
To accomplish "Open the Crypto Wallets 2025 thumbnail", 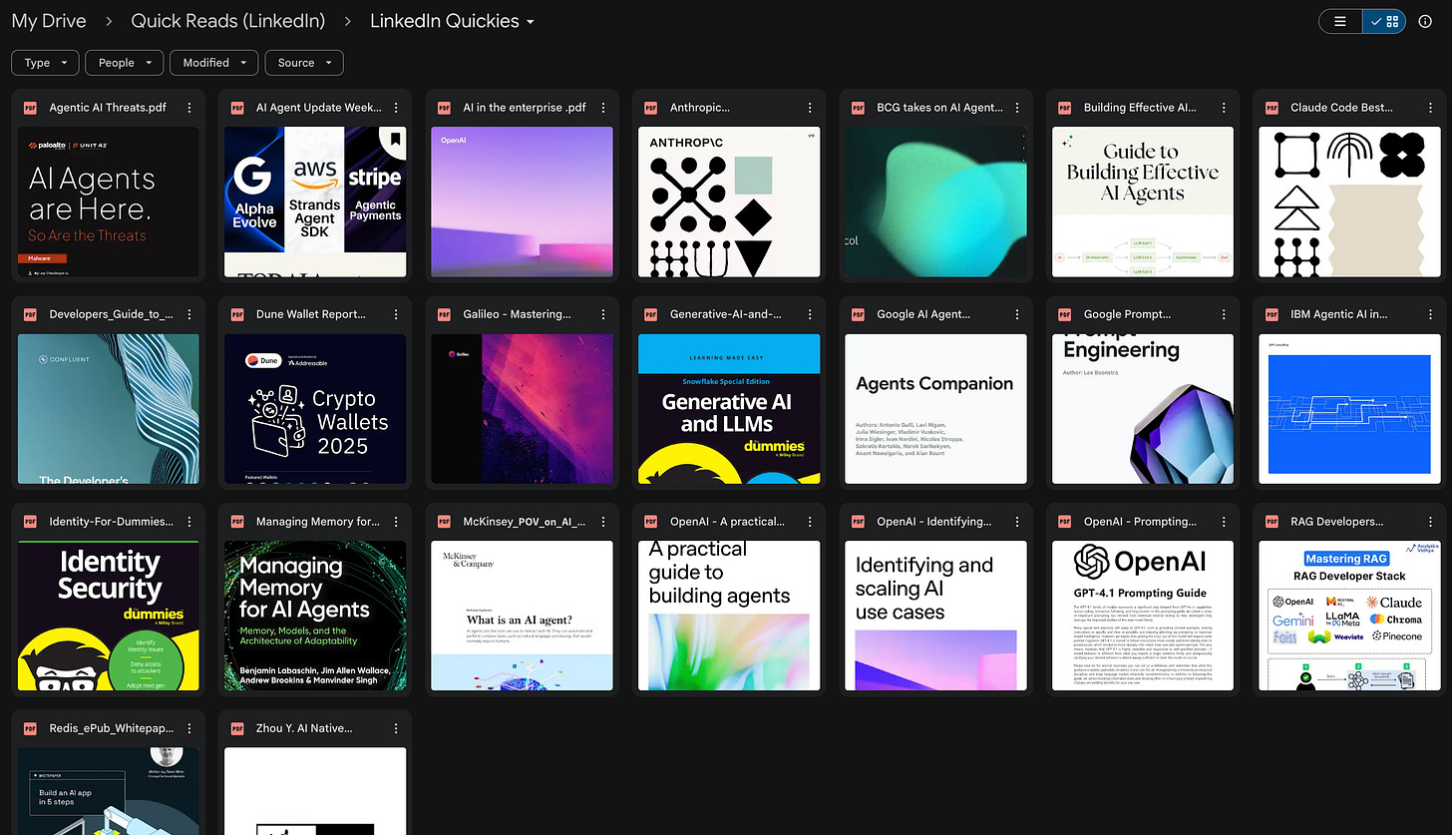I will point(315,409).
